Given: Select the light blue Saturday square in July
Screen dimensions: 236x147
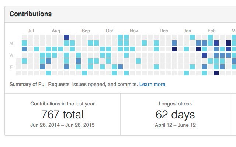Looking at the screenshot, I should (x=48, y=73).
